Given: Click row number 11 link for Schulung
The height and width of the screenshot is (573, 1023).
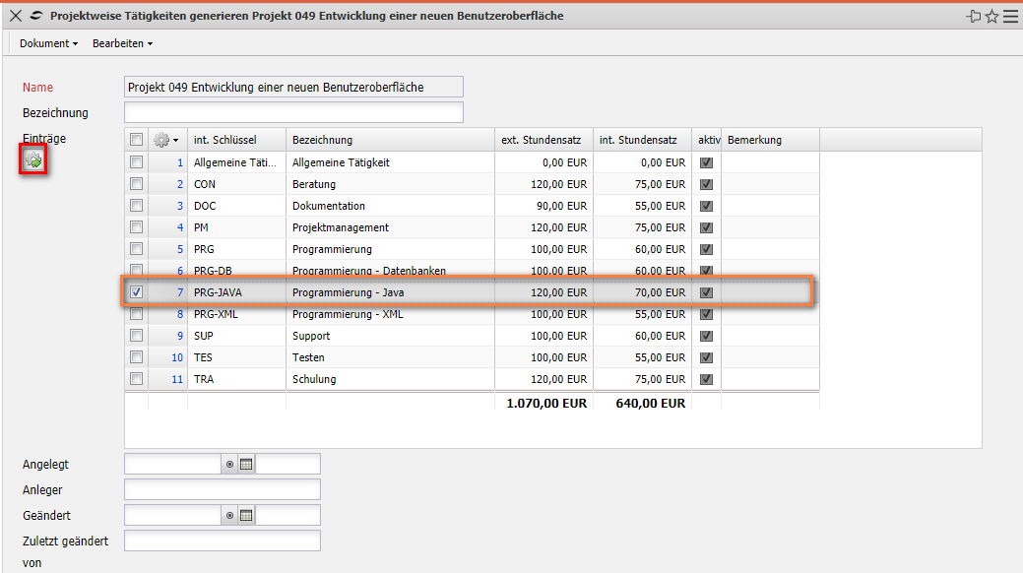Looking at the screenshot, I should pos(177,379).
